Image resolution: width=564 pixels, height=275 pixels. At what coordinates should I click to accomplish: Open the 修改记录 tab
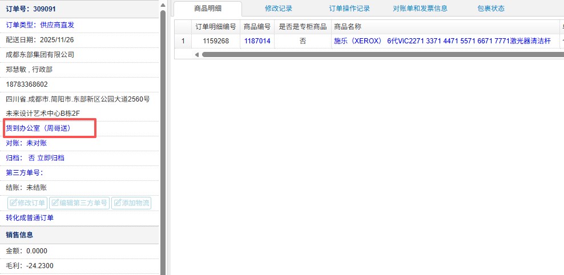(x=279, y=9)
